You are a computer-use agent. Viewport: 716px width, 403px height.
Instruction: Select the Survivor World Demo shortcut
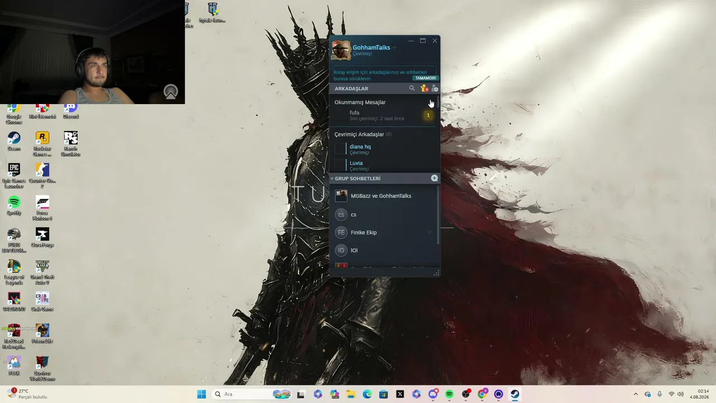(42, 369)
